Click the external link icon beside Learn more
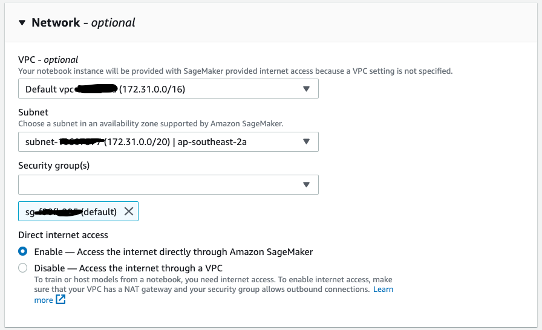 60,300
